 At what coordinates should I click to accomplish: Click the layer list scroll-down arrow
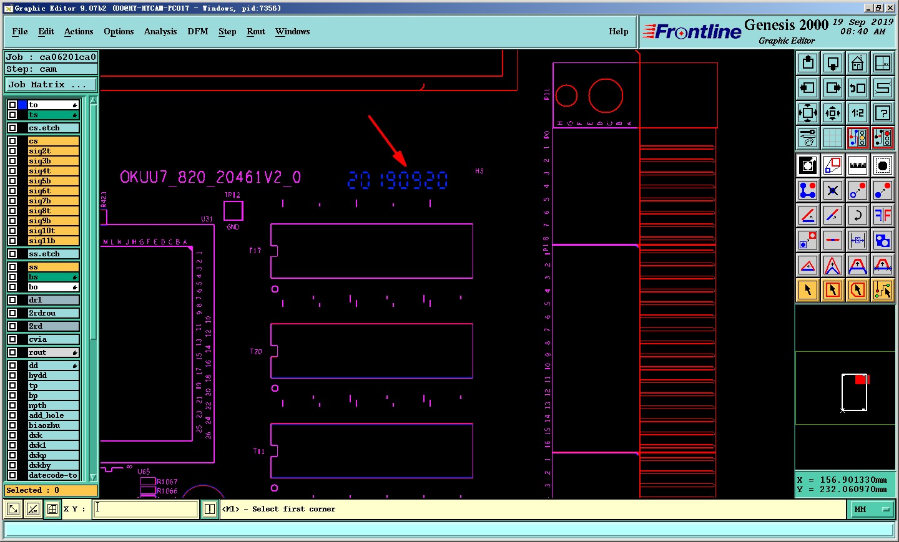[94, 477]
